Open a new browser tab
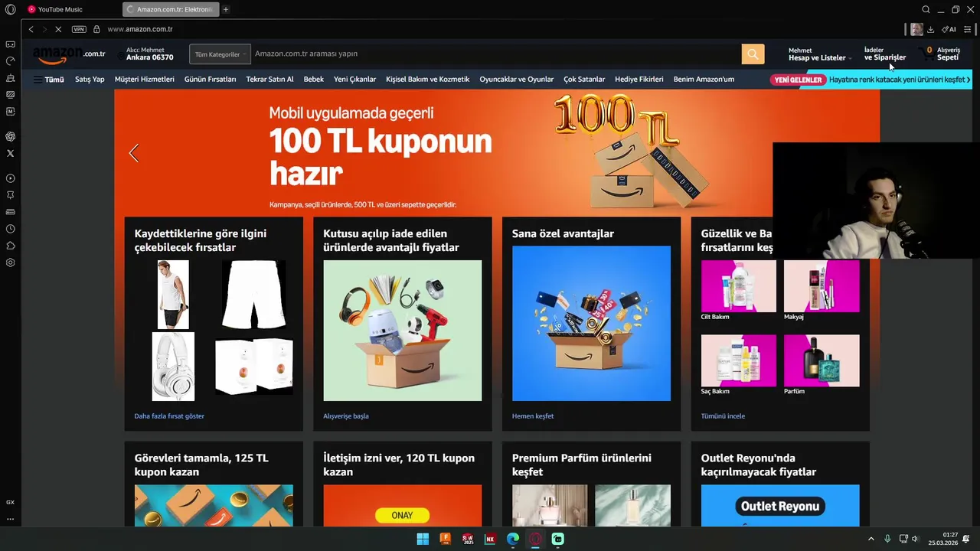980x551 pixels. pyautogui.click(x=226, y=9)
